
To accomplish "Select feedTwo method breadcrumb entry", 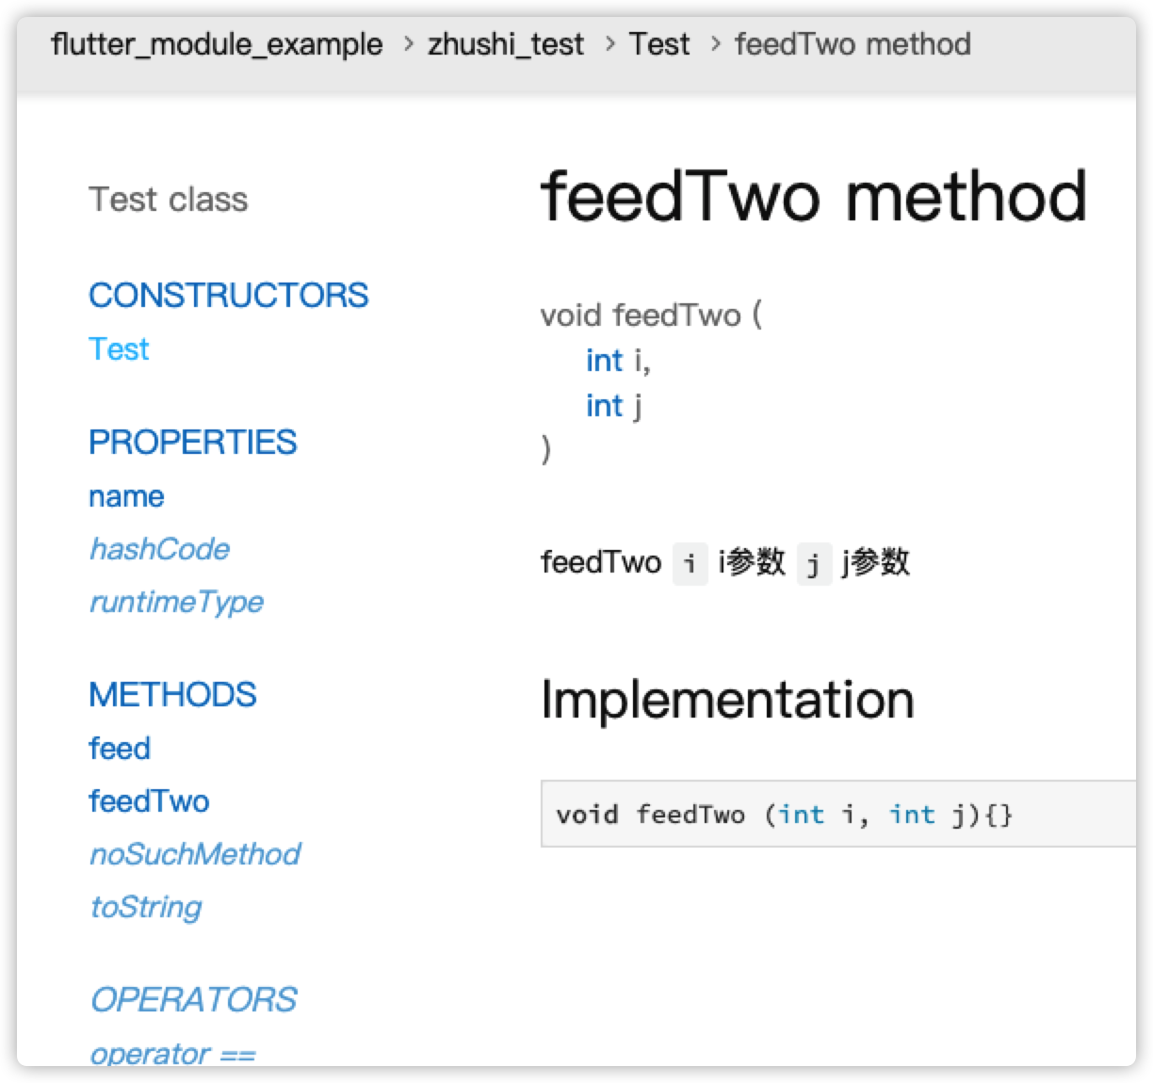I will tap(853, 43).
